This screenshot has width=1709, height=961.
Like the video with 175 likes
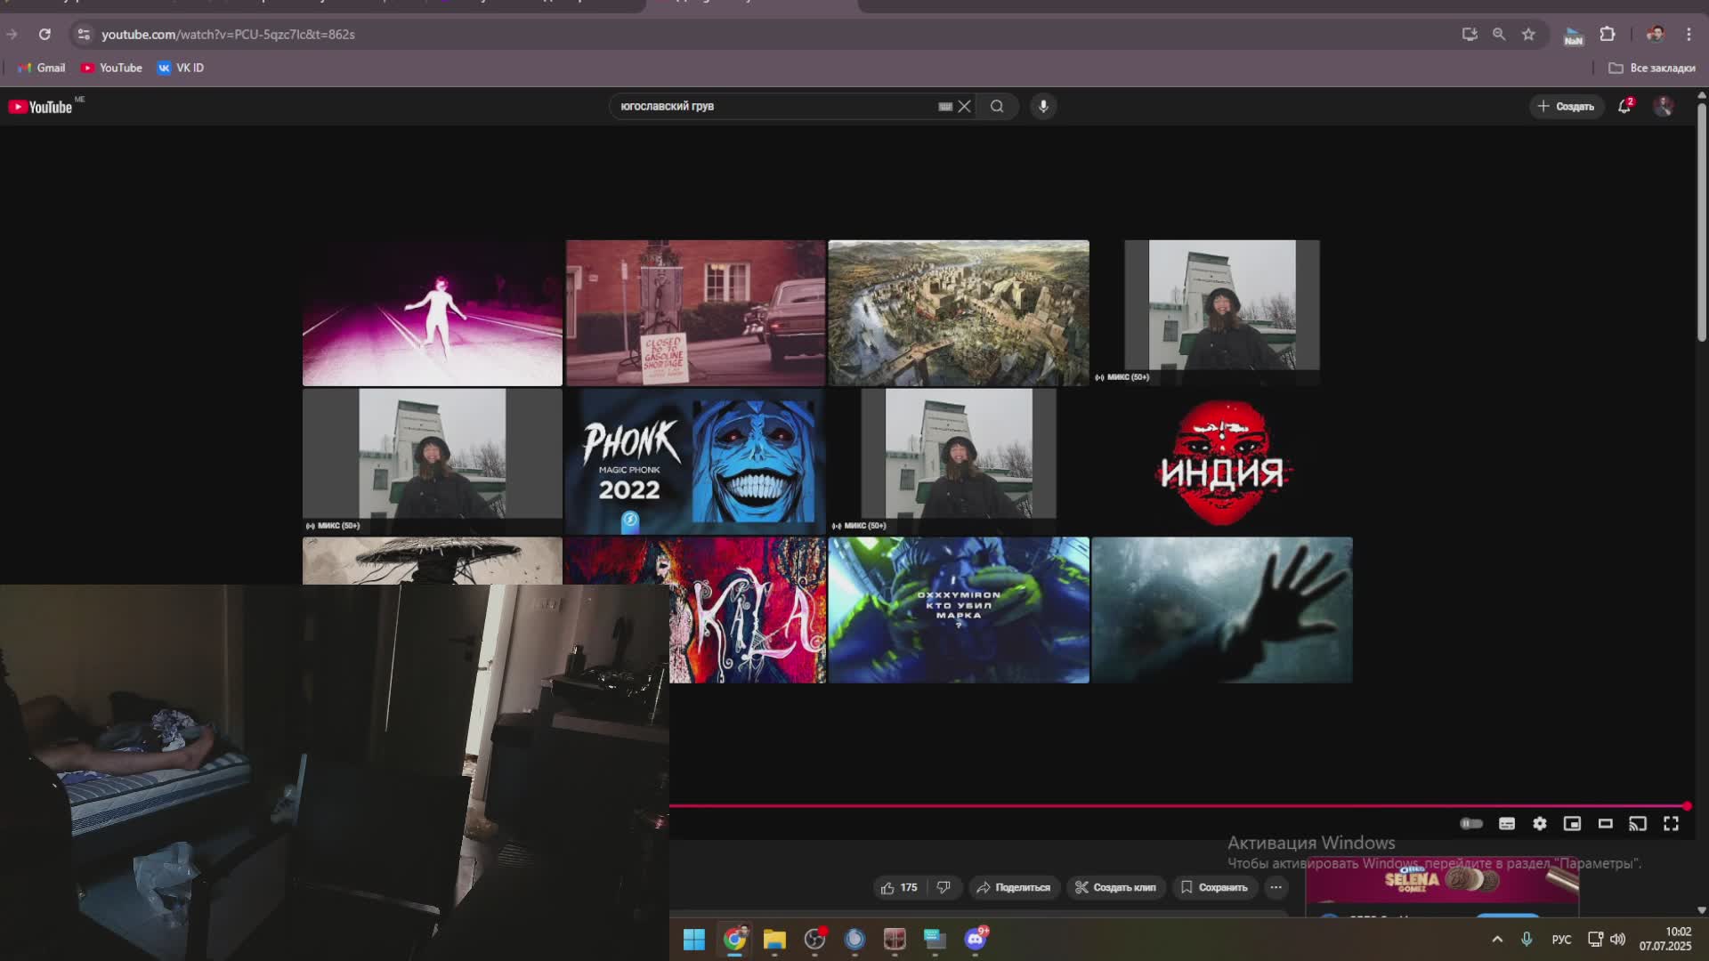[x=900, y=887]
